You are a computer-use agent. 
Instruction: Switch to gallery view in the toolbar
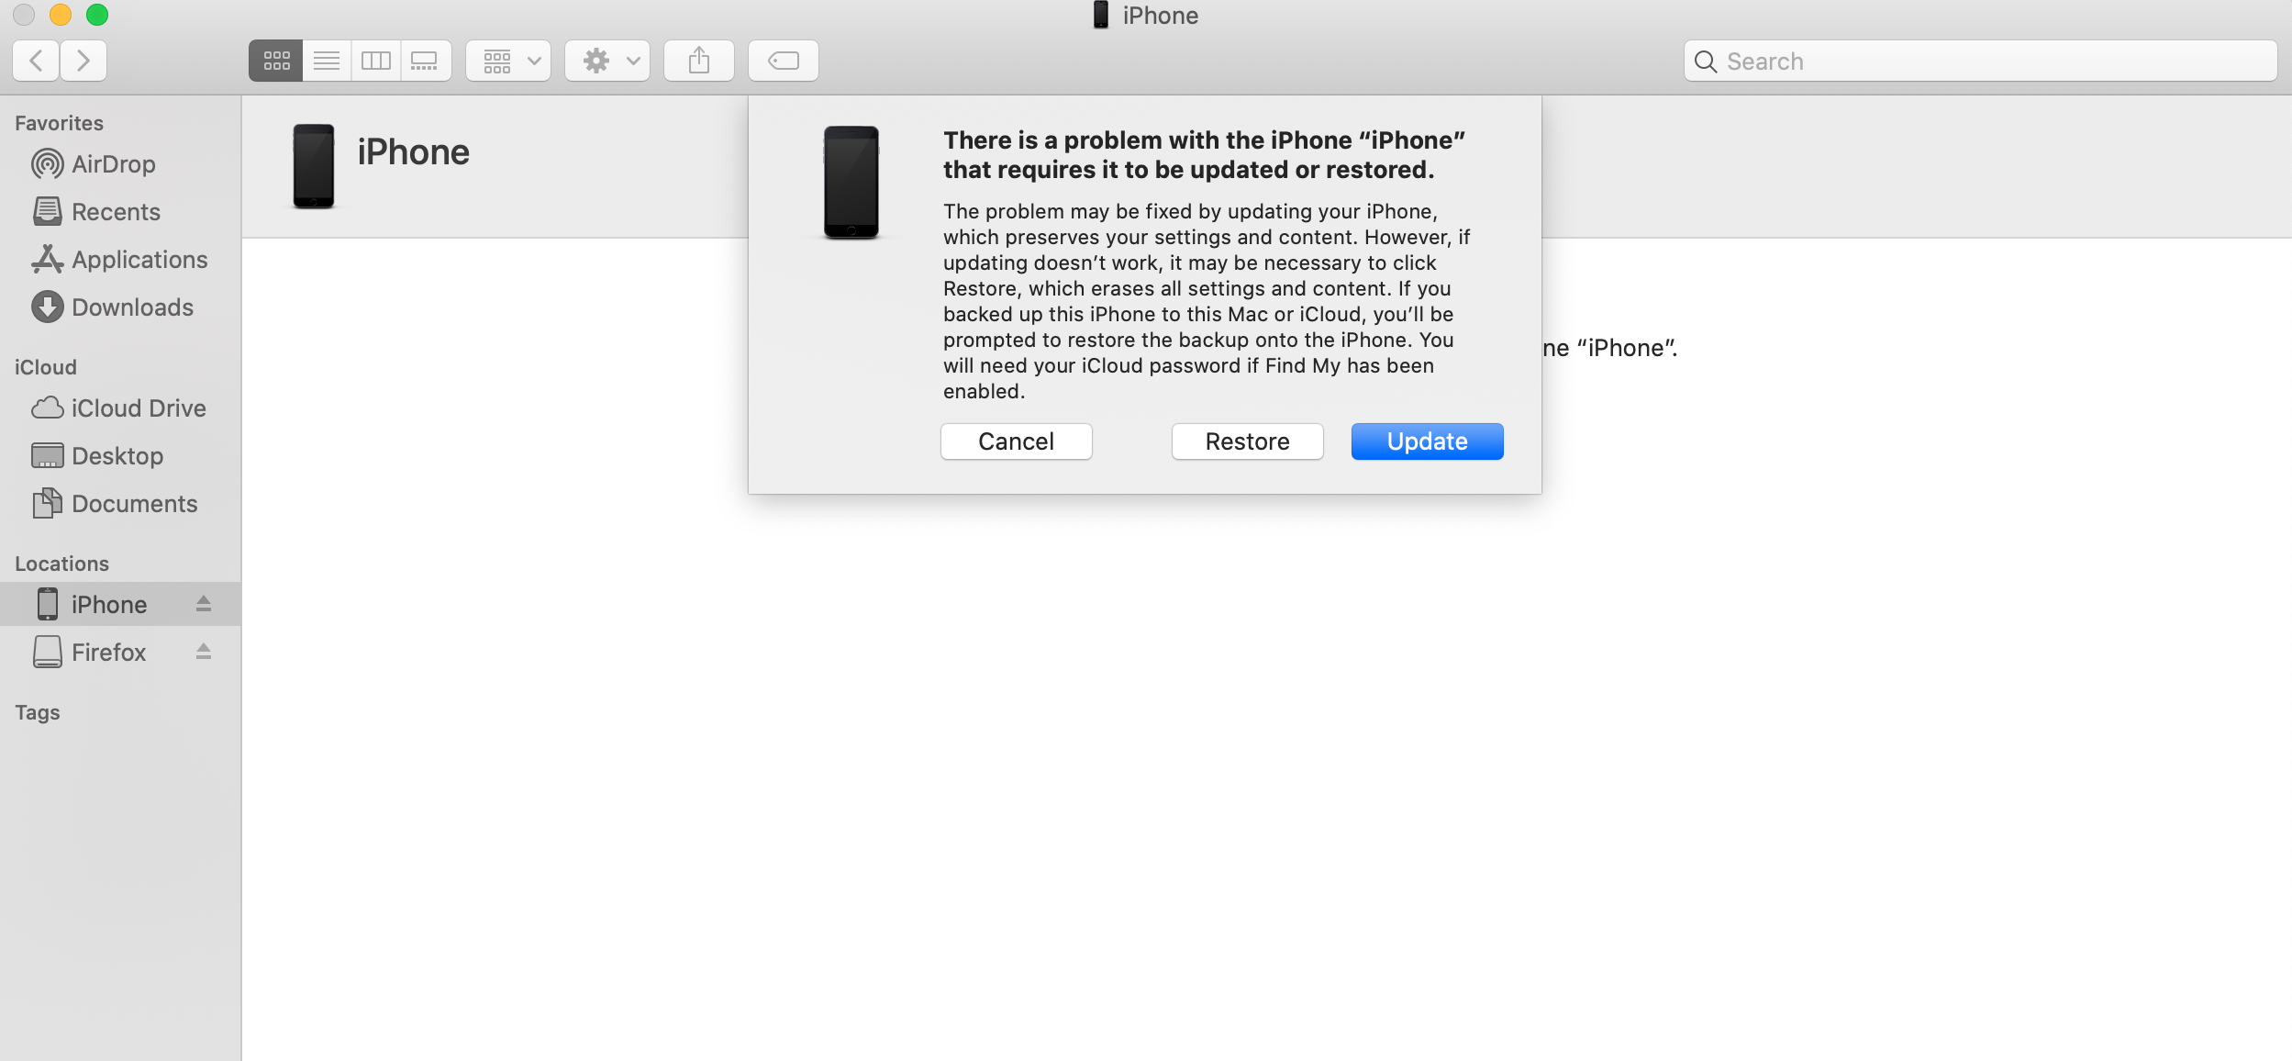coord(425,61)
